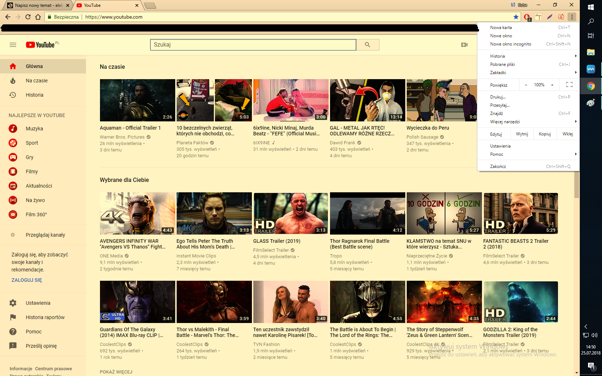Click the search magnifier button

click(367, 45)
